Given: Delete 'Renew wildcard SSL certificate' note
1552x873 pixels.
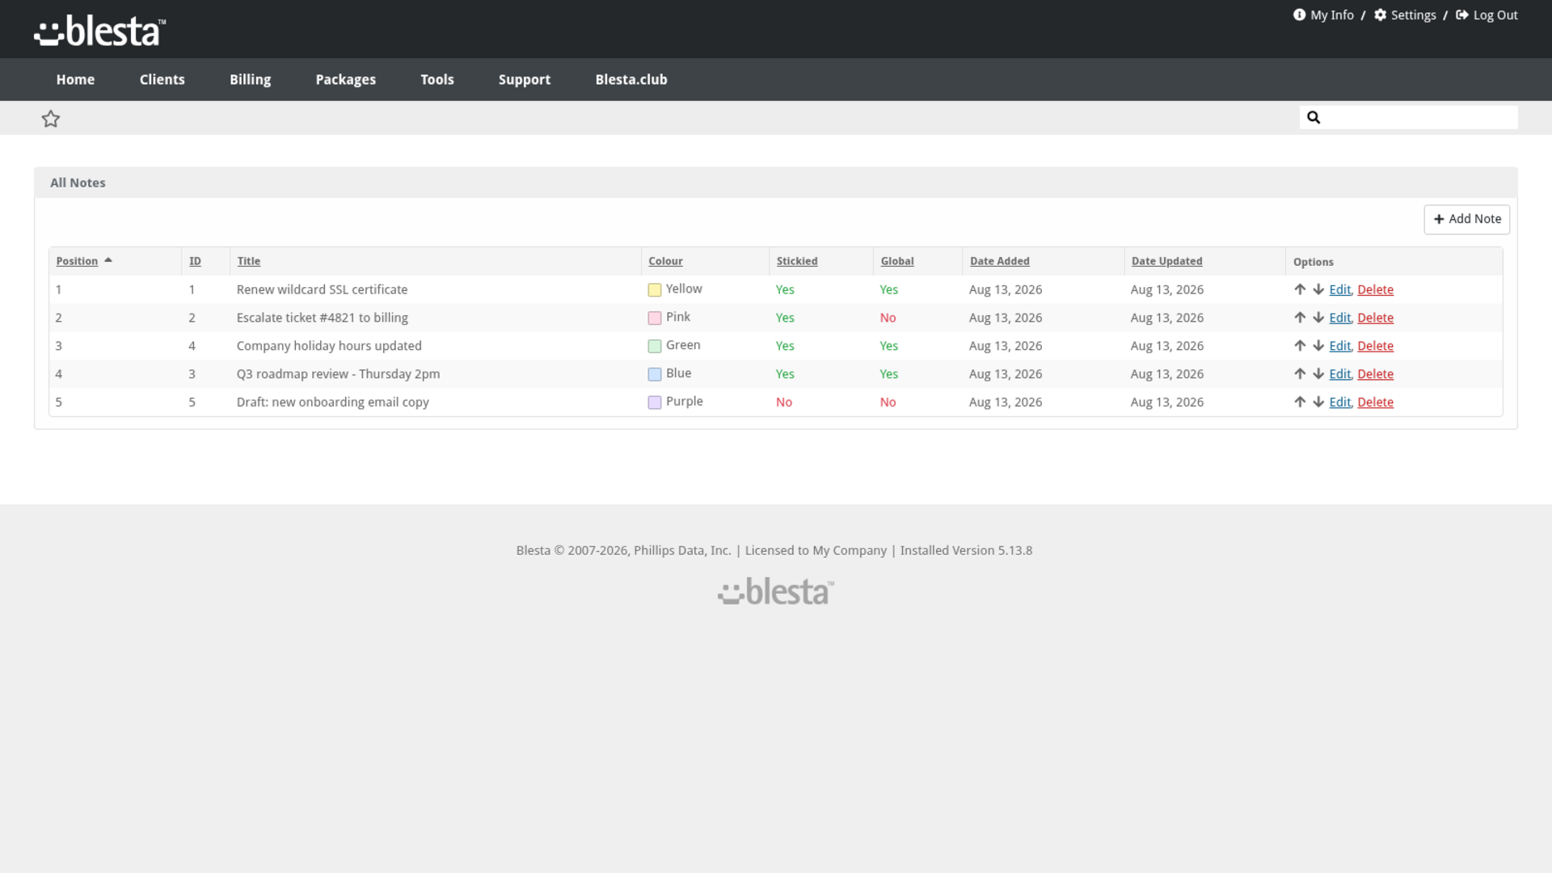Looking at the screenshot, I should coord(1375,289).
